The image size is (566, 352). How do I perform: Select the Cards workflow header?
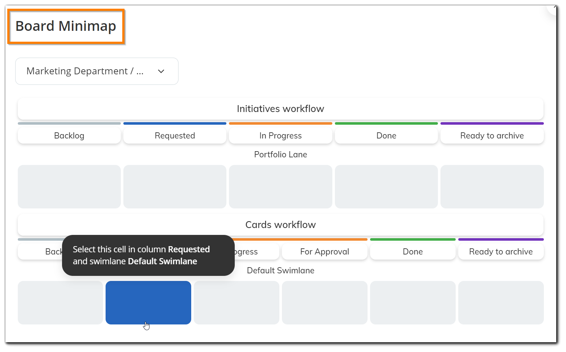280,225
